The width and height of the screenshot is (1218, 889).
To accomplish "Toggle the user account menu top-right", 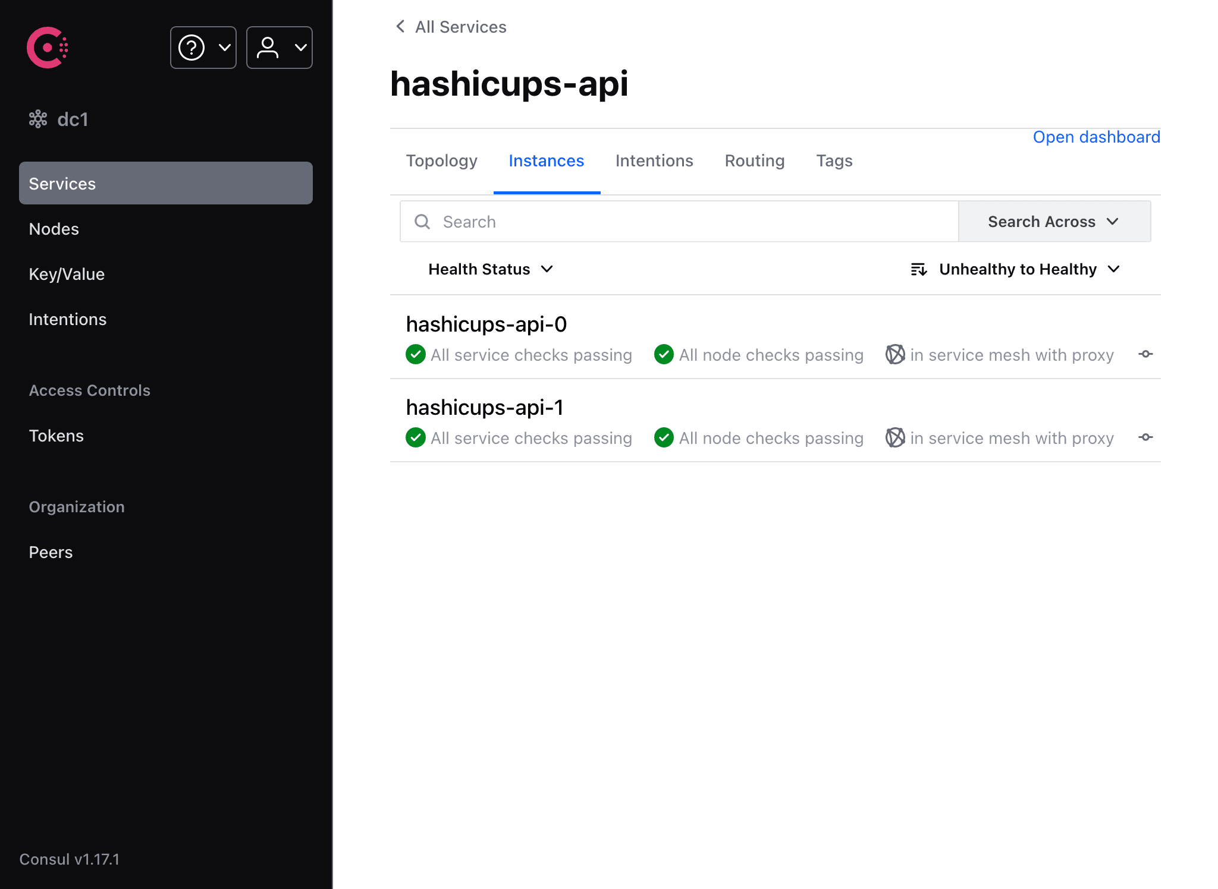I will tap(278, 47).
